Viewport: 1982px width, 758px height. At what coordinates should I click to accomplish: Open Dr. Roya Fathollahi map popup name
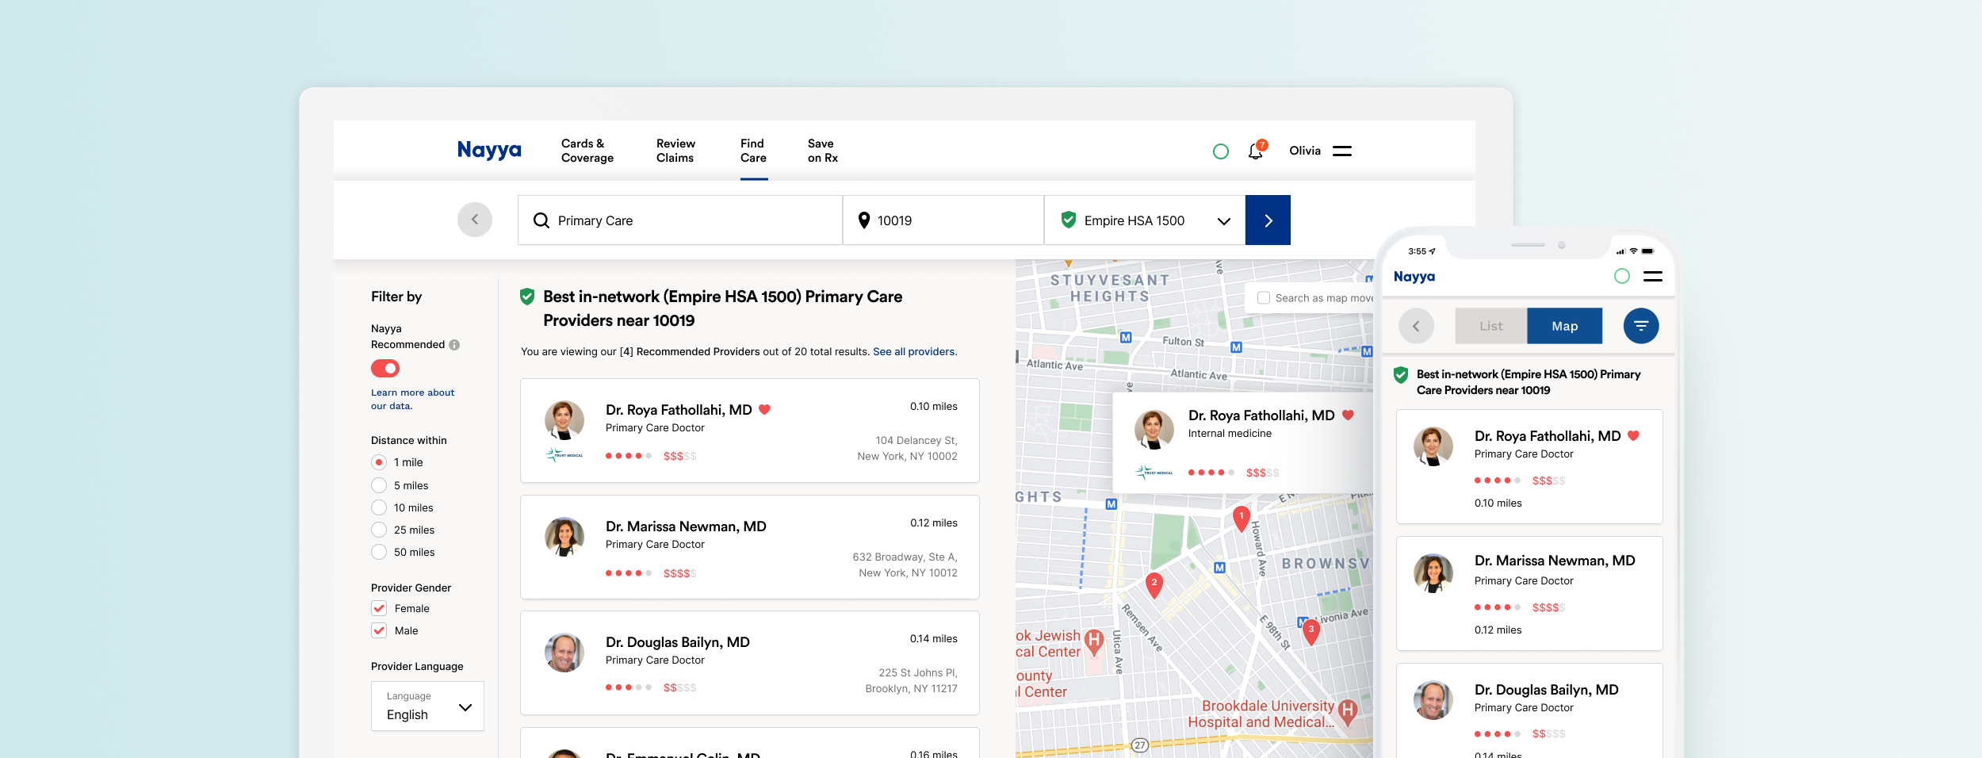(x=1261, y=415)
